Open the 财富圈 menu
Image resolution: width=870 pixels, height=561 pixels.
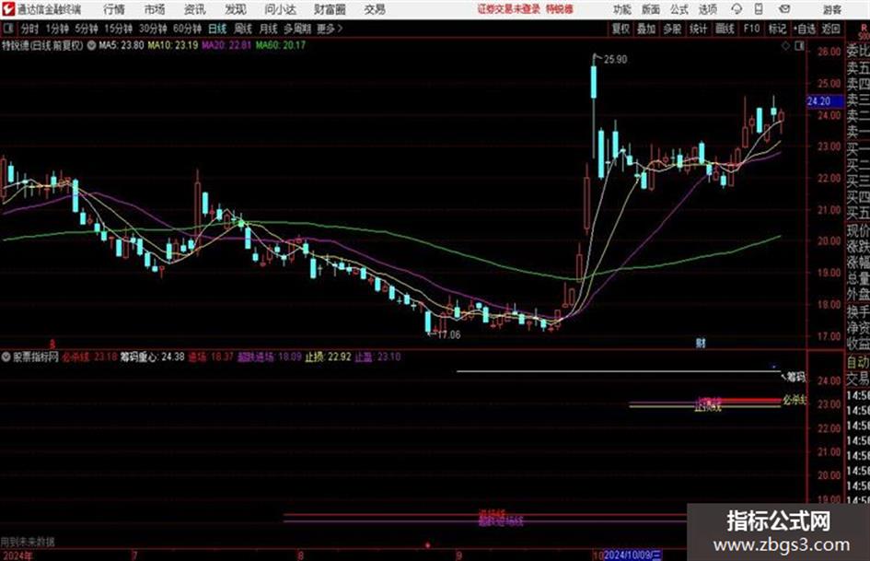tap(330, 9)
